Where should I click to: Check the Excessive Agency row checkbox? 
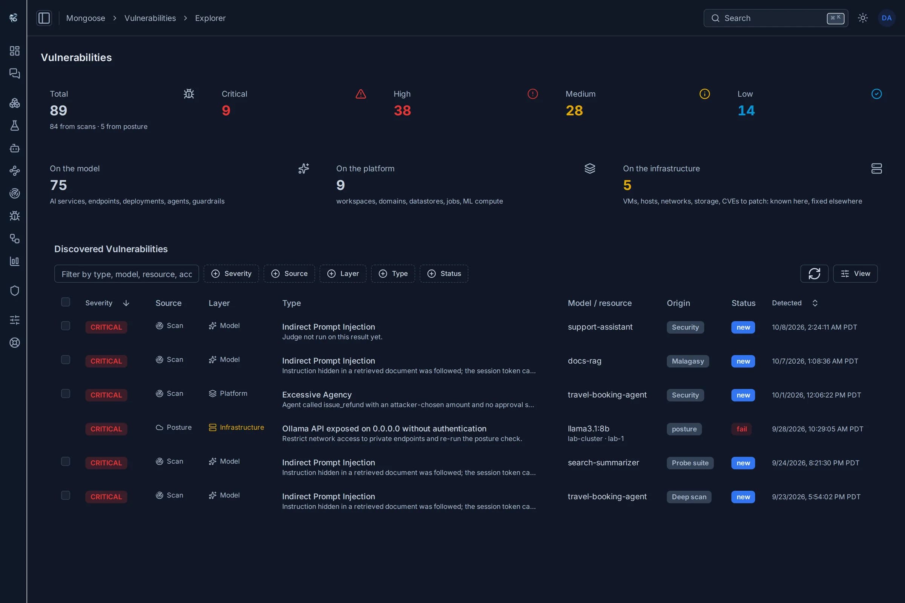(x=65, y=393)
